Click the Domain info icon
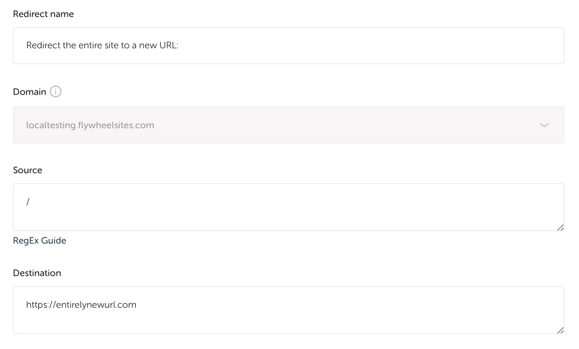The height and width of the screenshot is (349, 579). pos(56,91)
